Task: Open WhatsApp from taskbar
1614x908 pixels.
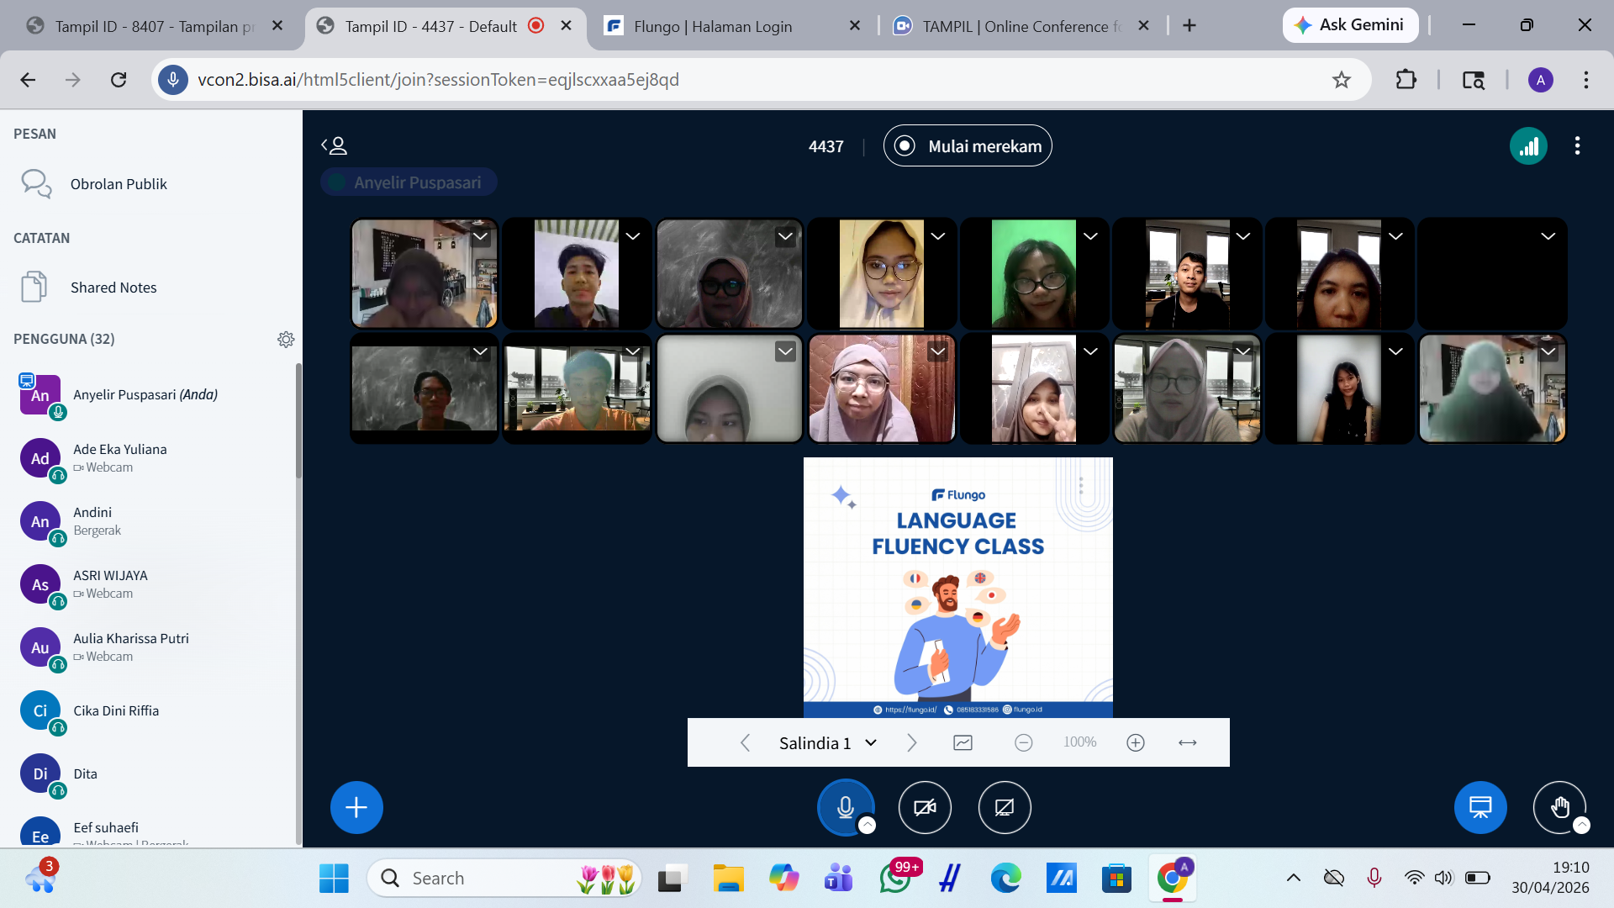Action: tap(896, 879)
